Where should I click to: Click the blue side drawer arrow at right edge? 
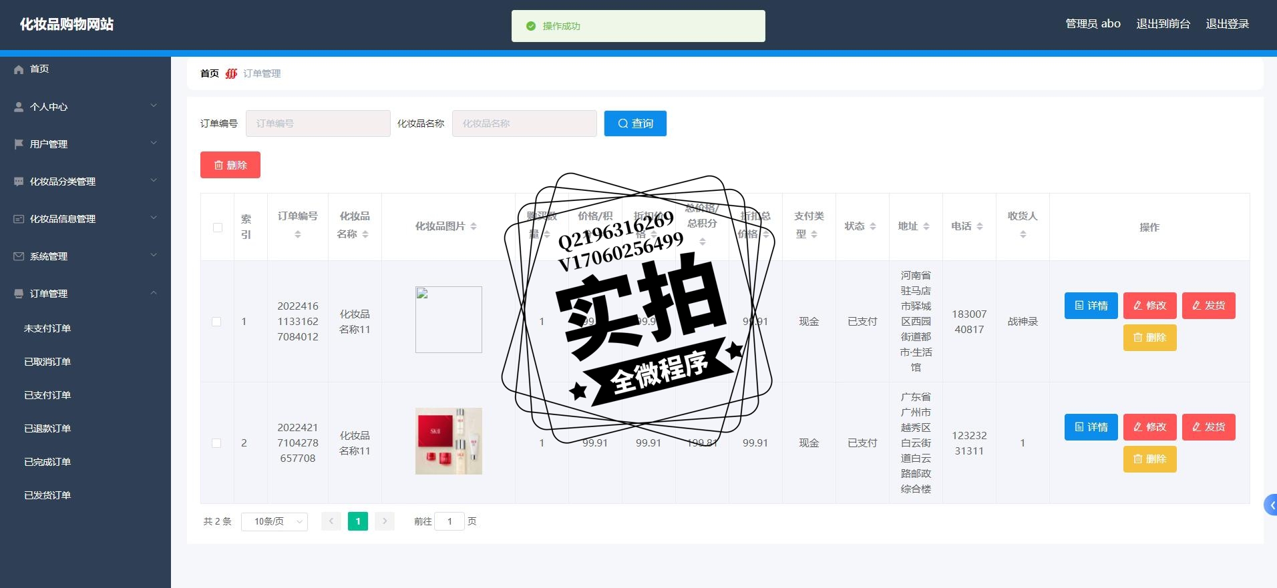click(1271, 505)
